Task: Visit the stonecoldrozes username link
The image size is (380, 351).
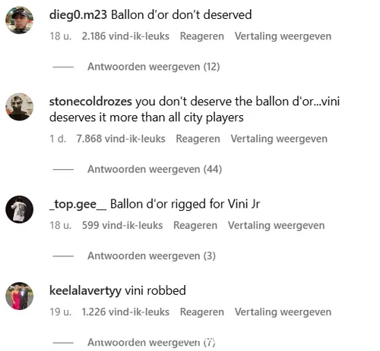Action: tap(90, 102)
